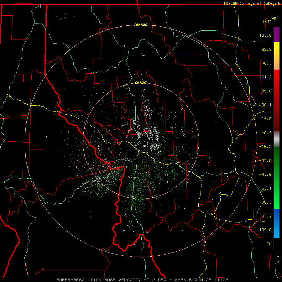
Task: Click the VEL legend title
Action: [x=275, y=19]
